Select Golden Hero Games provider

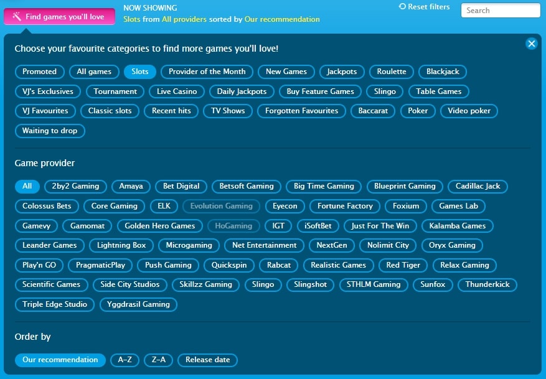[160, 226]
